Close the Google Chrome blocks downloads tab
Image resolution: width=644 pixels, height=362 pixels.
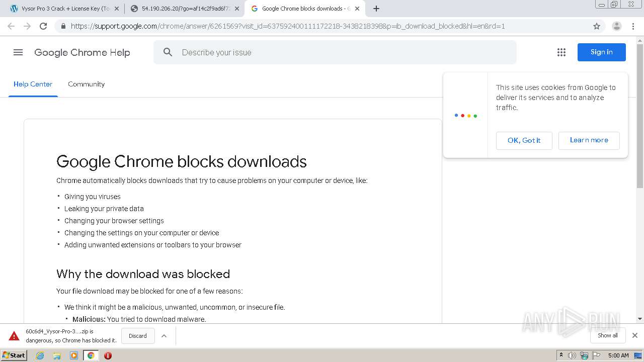click(x=357, y=9)
